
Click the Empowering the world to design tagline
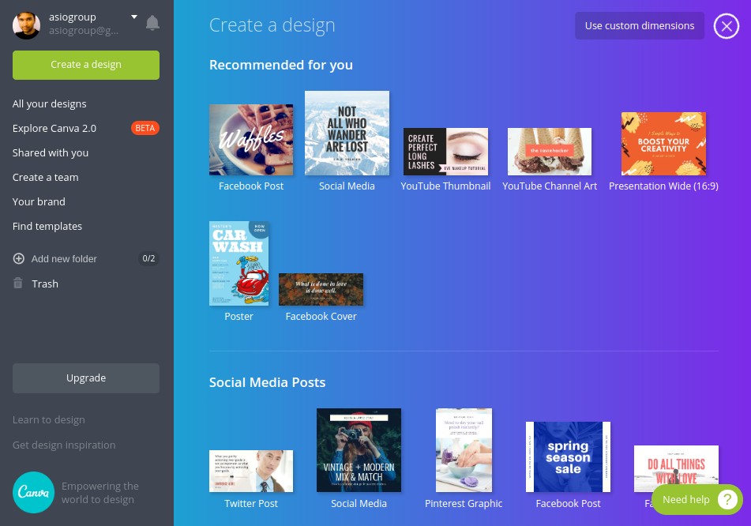(100, 493)
